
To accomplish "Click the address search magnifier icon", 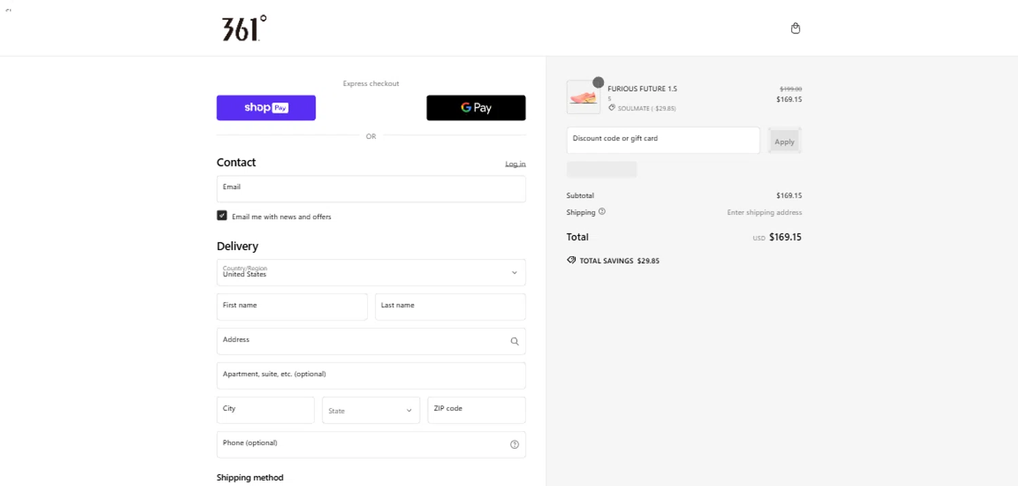I will pos(514,342).
